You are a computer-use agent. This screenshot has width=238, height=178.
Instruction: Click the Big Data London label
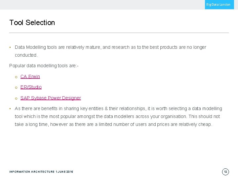point(218,5)
